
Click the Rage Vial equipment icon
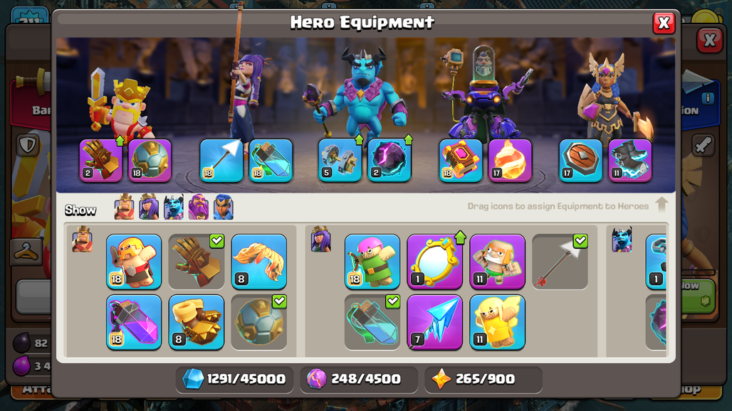(x=134, y=322)
